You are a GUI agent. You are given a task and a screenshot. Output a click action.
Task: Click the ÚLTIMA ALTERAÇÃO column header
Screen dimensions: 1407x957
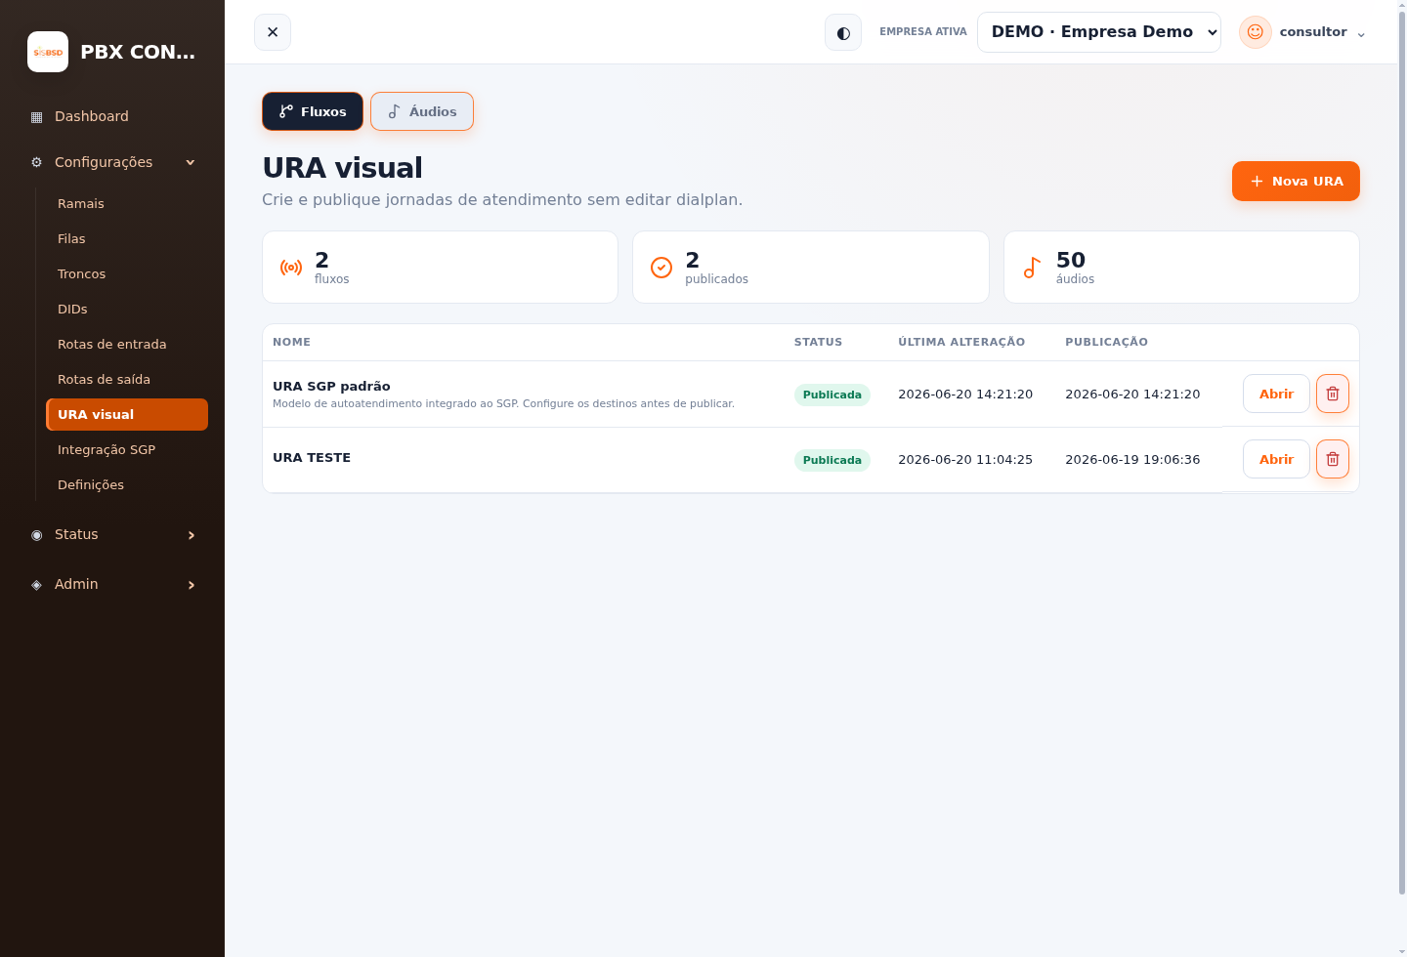(x=961, y=342)
